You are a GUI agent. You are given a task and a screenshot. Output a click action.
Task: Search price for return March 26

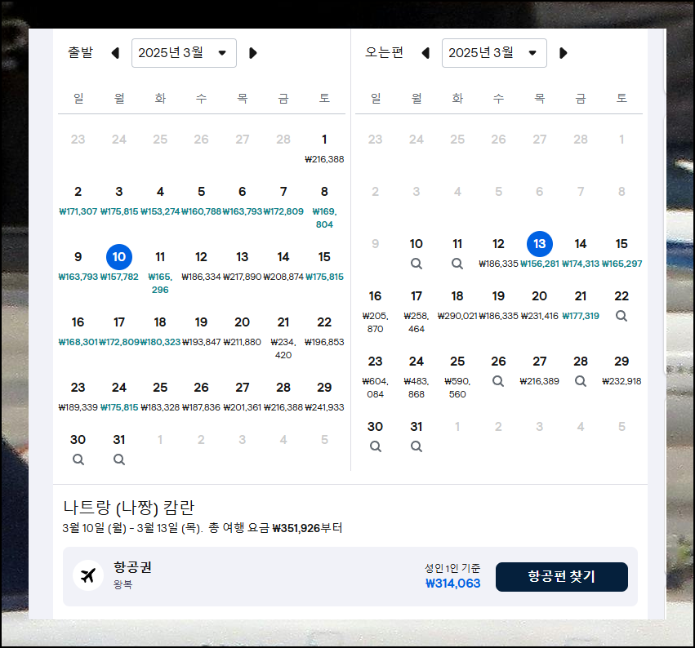(498, 381)
